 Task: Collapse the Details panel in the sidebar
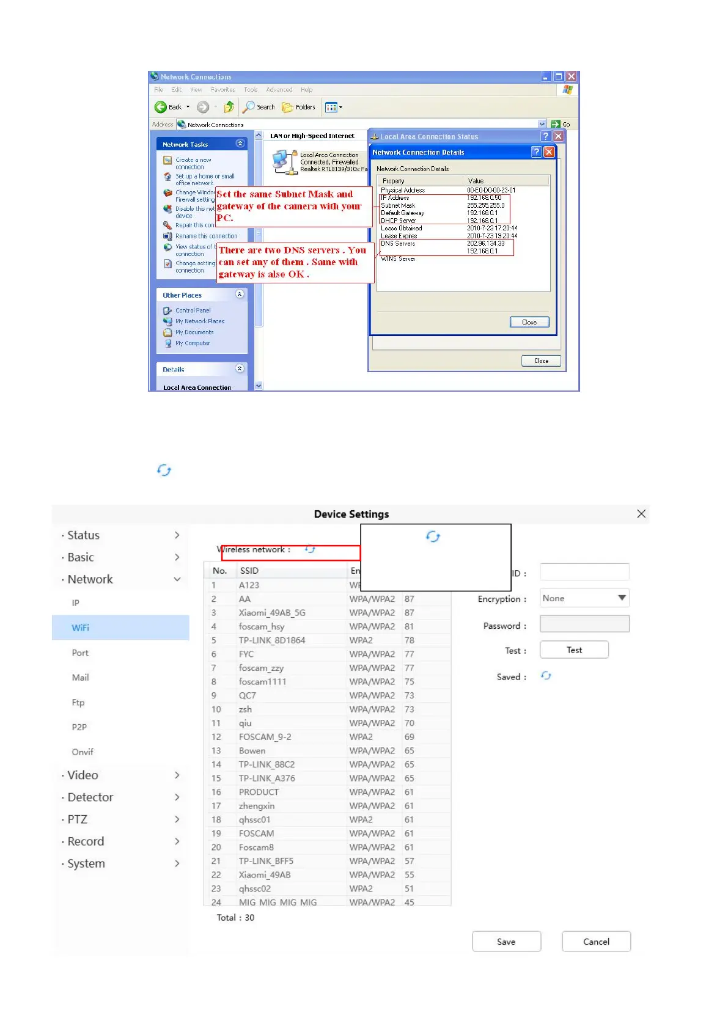coord(240,369)
